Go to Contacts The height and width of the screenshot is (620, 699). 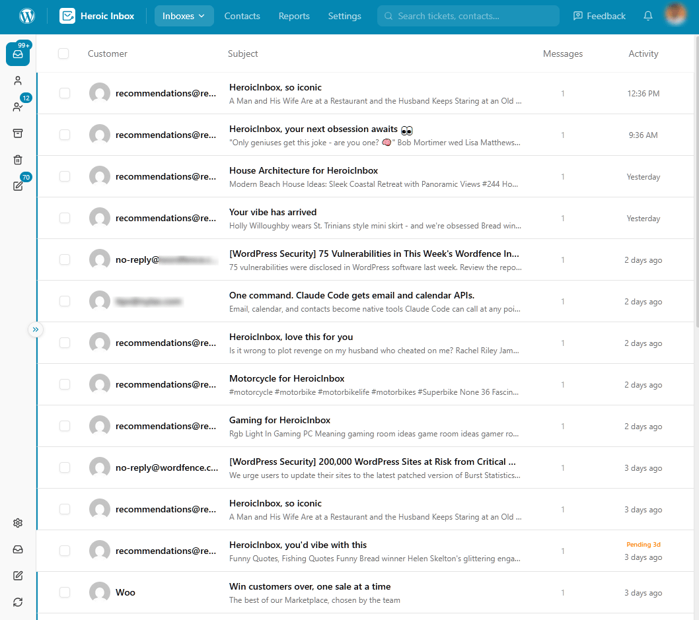click(x=242, y=16)
